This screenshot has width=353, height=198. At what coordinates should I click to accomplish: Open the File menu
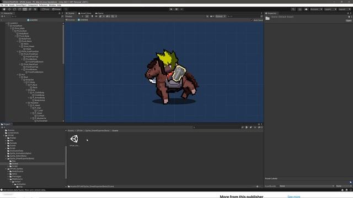tap(2, 5)
